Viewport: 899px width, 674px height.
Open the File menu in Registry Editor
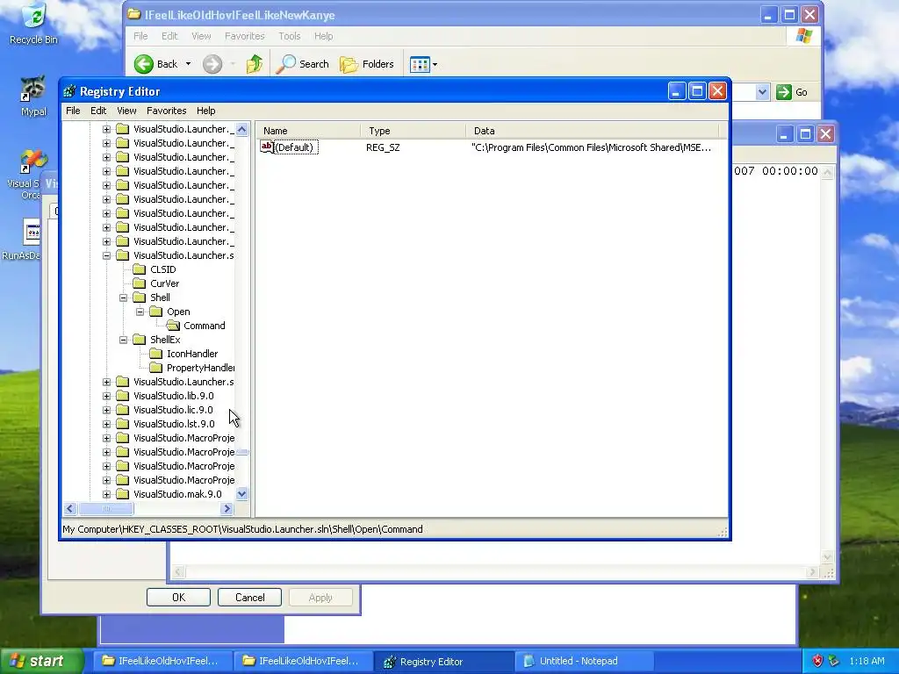coord(73,111)
